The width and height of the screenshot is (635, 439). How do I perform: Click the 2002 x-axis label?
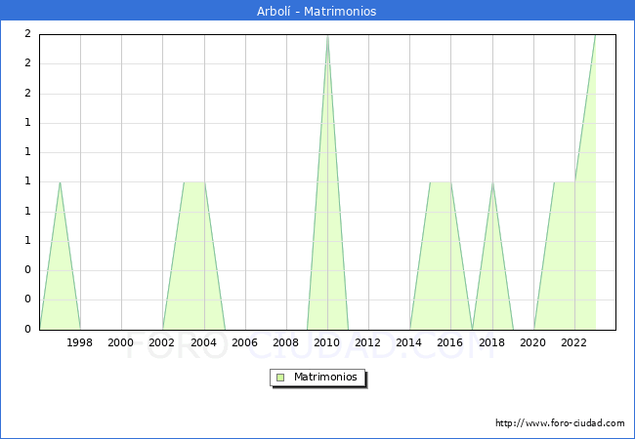tap(162, 342)
